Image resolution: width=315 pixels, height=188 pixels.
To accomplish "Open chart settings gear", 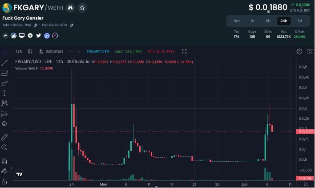I will coord(299,51).
